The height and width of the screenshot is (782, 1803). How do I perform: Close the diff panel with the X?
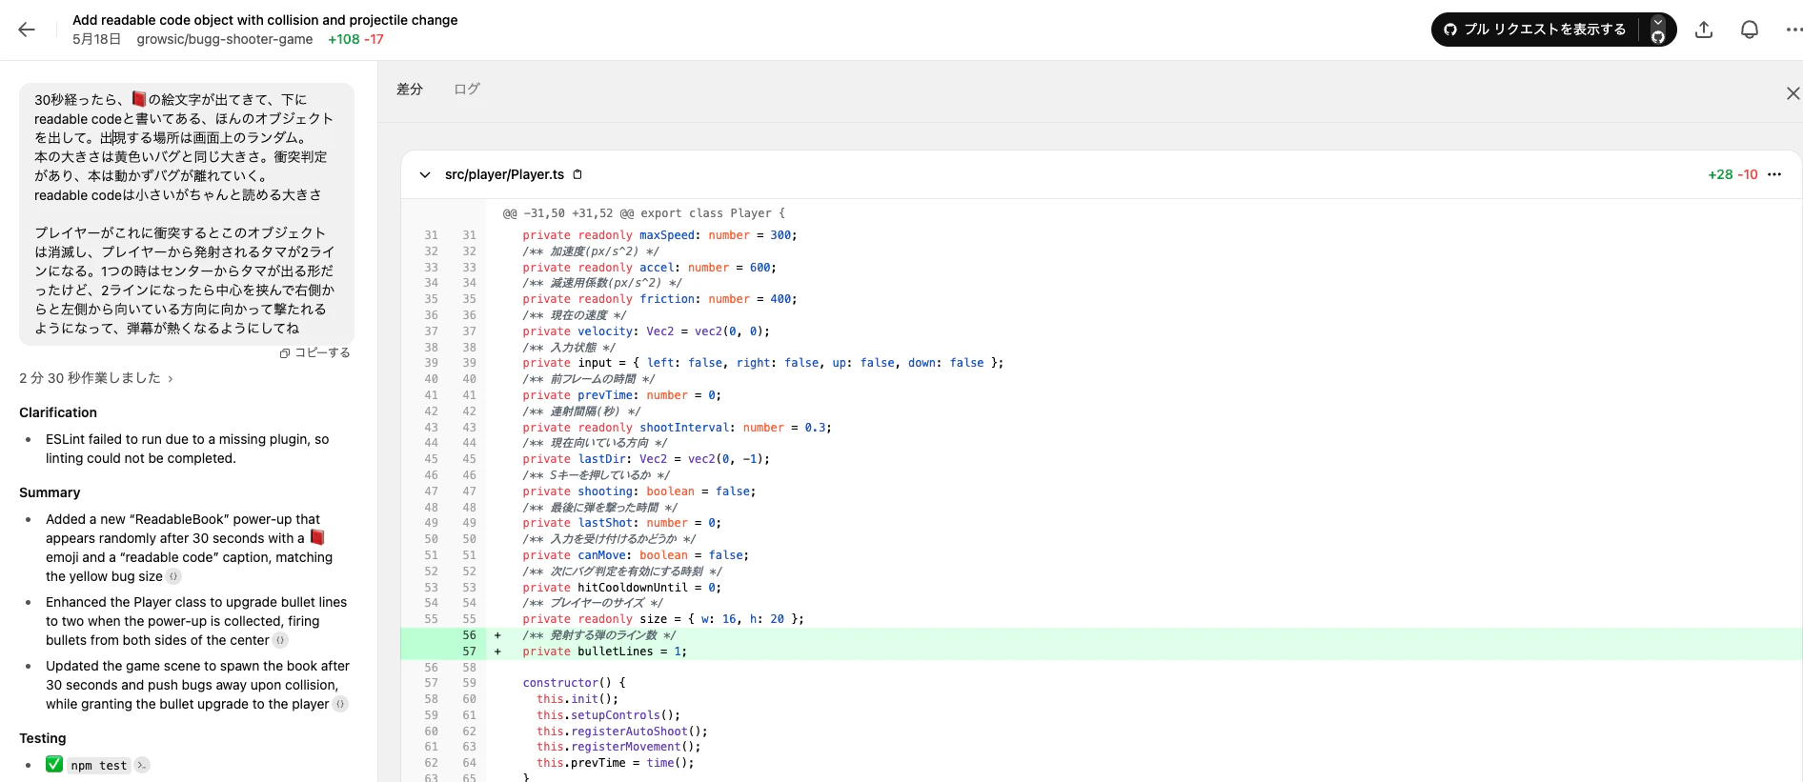[1793, 93]
